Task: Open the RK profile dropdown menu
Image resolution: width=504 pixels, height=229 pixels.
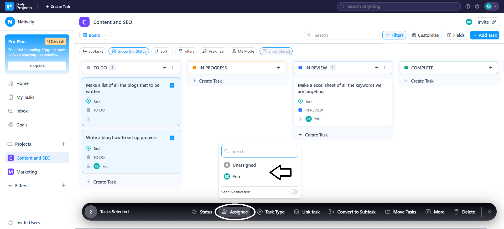Action: (491, 7)
